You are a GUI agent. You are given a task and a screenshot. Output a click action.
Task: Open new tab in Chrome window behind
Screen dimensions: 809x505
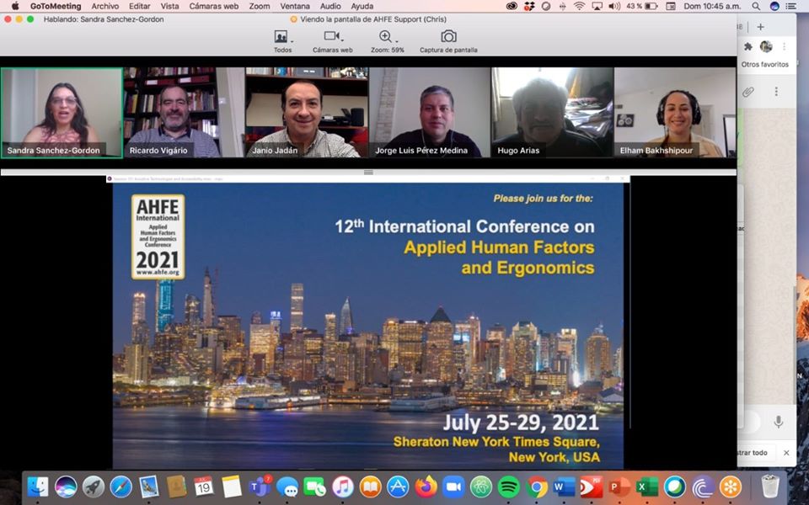point(760,27)
